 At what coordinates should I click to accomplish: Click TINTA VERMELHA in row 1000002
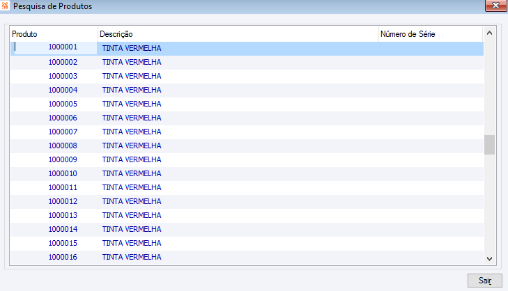pyautogui.click(x=132, y=62)
